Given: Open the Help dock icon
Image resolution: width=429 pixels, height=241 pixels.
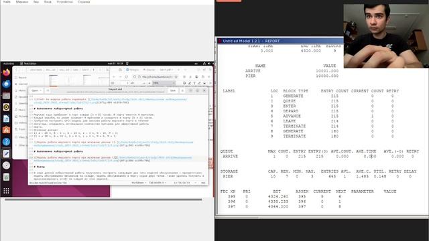Looking at the screenshot, I should [x=6, y=142].
